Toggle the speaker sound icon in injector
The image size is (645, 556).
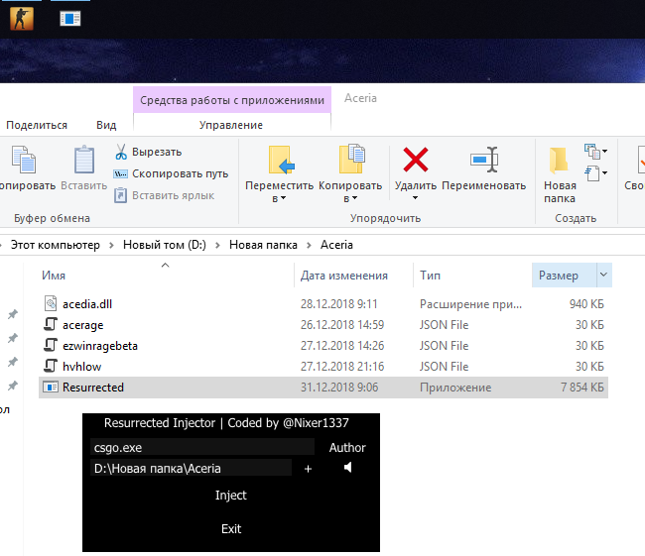348,467
